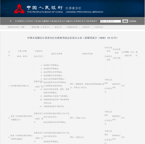
Task: Click the party name 苏州银行股份有限公司 in row 1
Action: pos(20,86)
